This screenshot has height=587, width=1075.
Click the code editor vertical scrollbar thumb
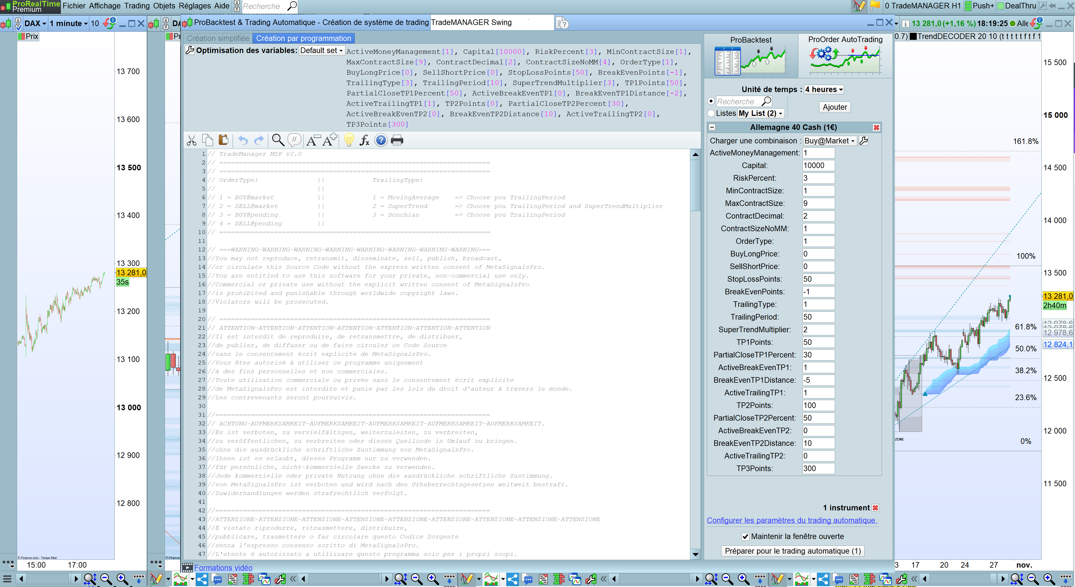click(695, 185)
